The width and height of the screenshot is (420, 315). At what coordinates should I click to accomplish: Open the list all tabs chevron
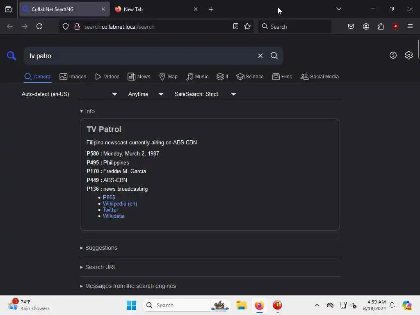click(x=338, y=9)
